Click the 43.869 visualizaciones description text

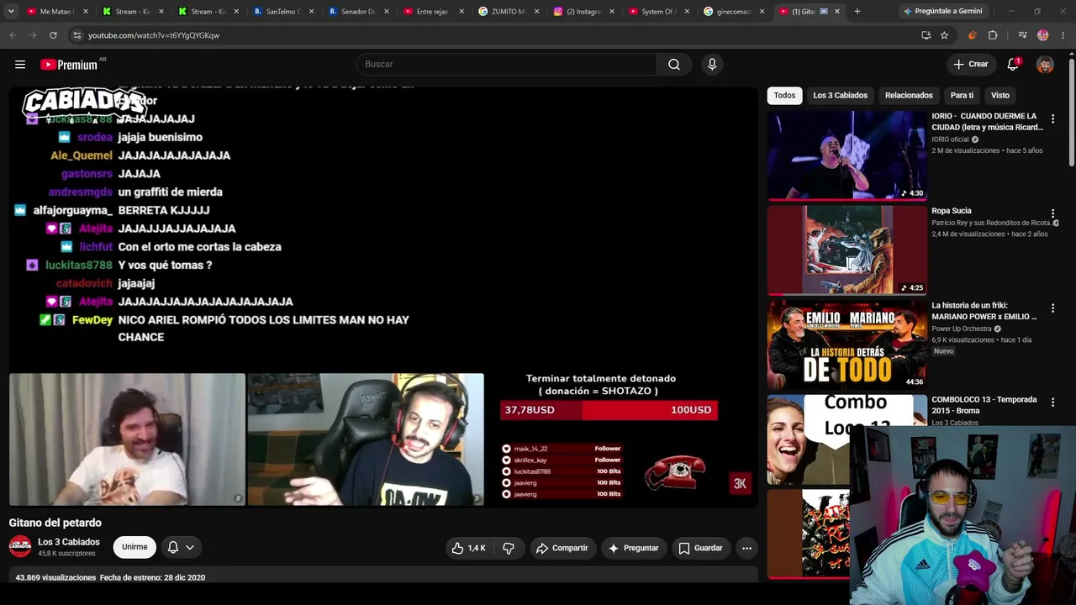click(x=55, y=577)
